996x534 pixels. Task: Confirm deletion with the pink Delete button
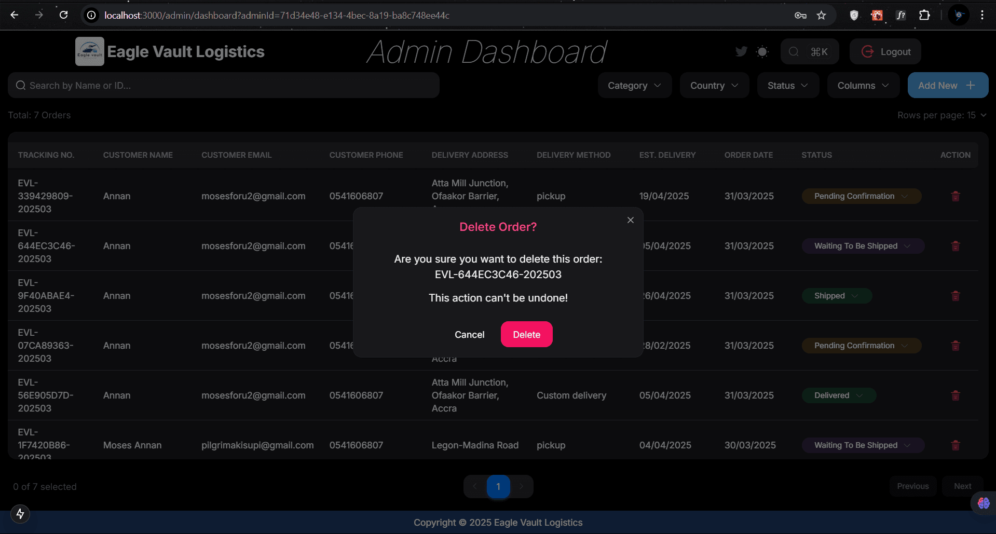pos(526,335)
